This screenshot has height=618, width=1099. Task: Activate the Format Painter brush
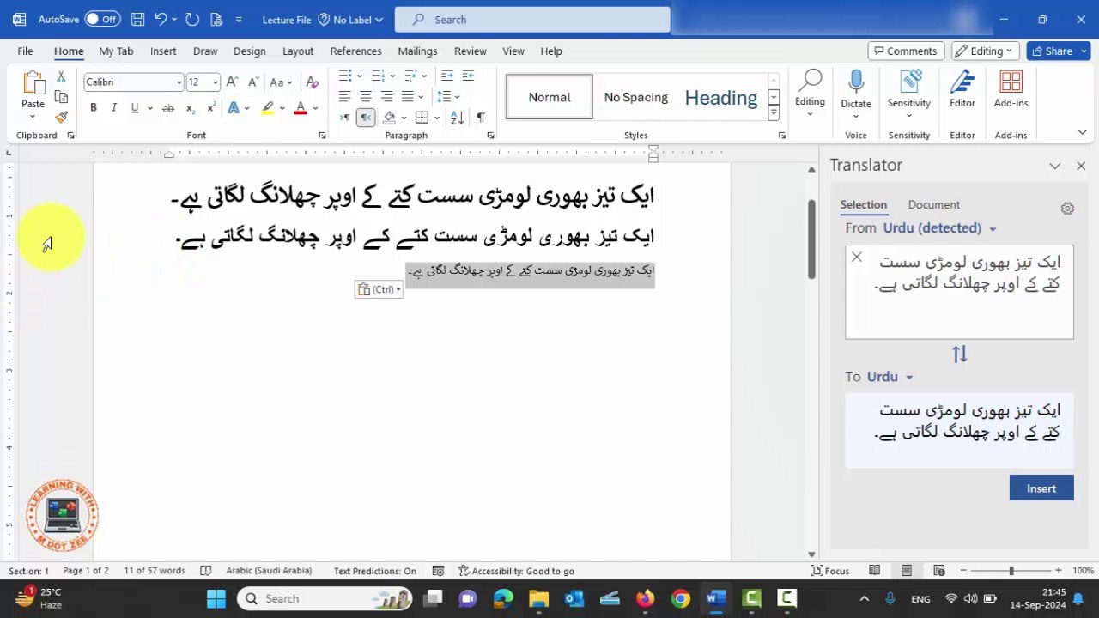[61, 117]
